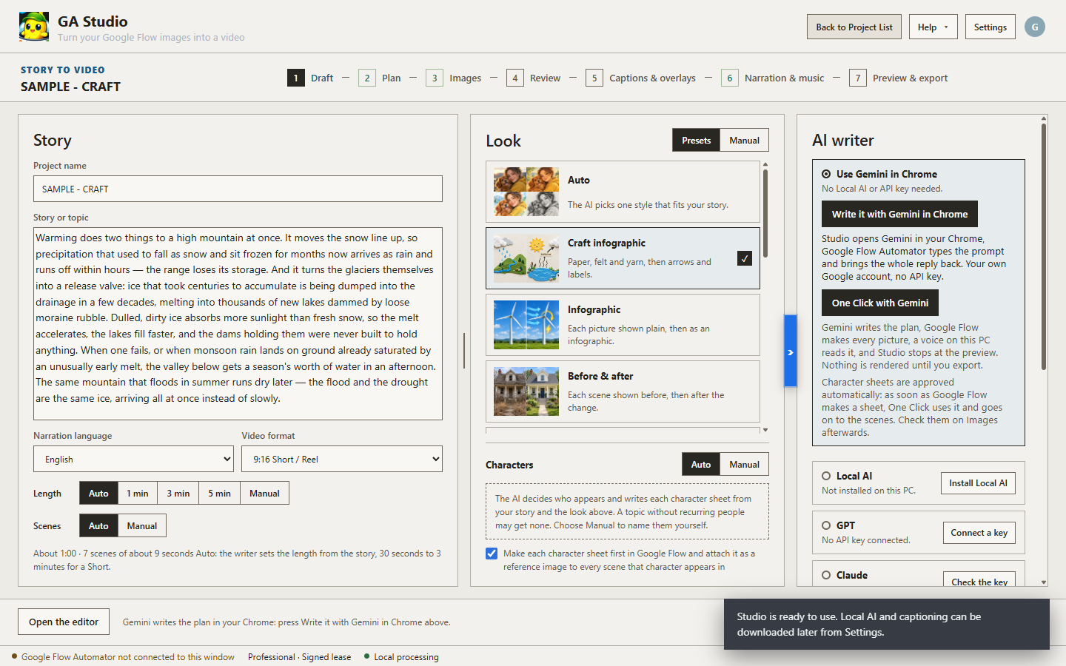1066x666 pixels.
Task: Select the Claude radio option
Action: [826, 575]
